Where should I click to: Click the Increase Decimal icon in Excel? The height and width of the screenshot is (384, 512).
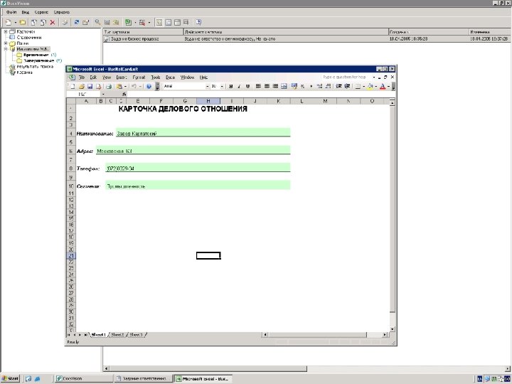tap(320, 86)
